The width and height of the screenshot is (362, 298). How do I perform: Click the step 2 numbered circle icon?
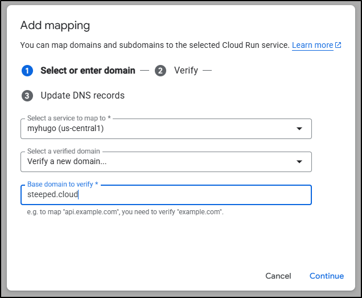pyautogui.click(x=161, y=71)
